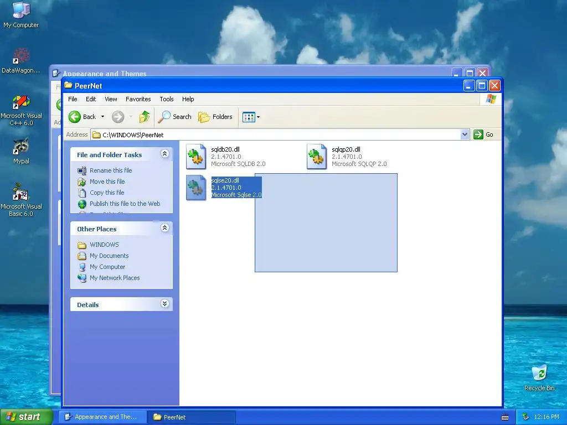Maximize the PeerNet window

click(482, 86)
